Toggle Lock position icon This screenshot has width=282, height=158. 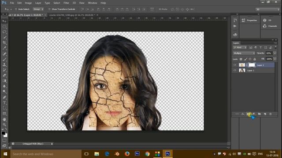point(250,59)
